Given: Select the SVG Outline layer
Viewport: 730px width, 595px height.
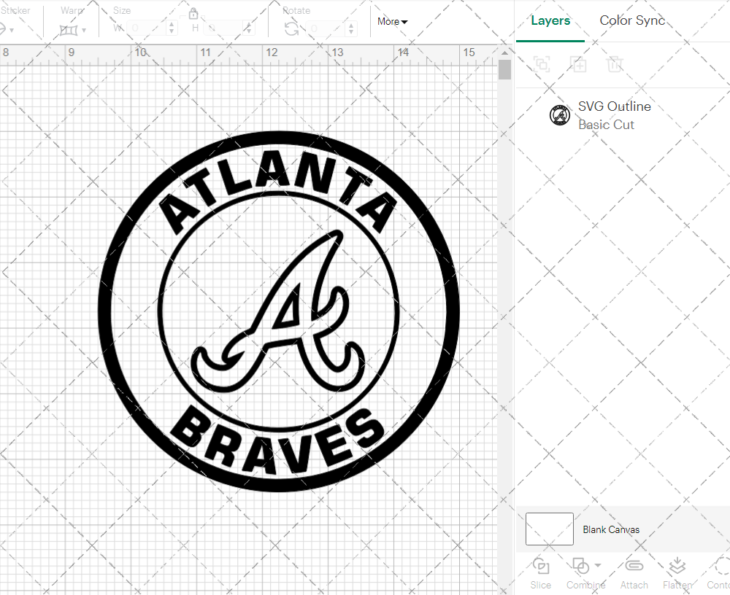Looking at the screenshot, I should [x=614, y=106].
